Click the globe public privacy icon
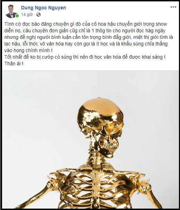This screenshot has width=180, height=210. (x=38, y=15)
